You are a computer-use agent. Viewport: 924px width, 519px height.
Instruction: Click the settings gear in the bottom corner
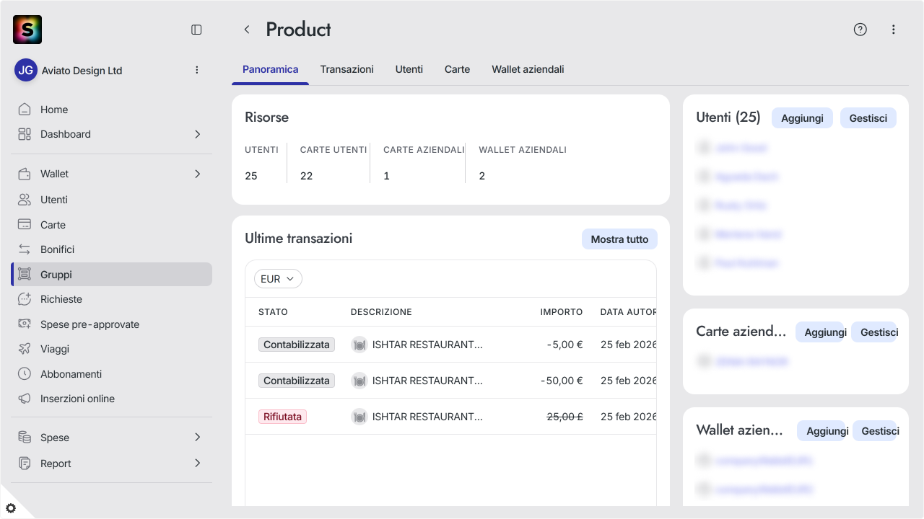pos(11,508)
